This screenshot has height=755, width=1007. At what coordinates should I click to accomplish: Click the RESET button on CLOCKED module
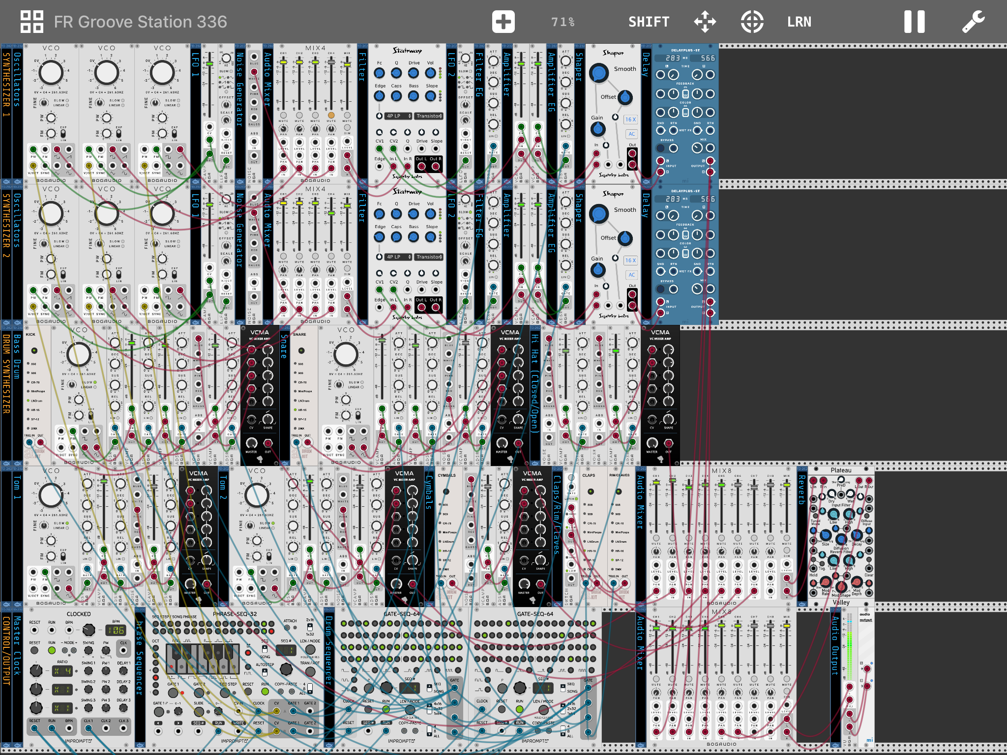pyautogui.click(x=34, y=650)
